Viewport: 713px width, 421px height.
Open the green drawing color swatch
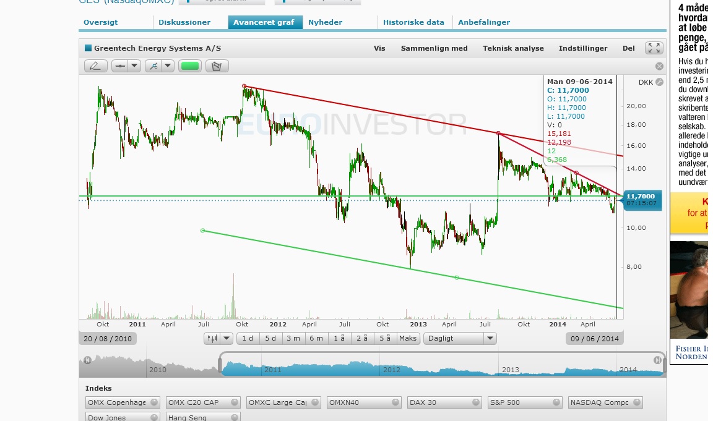(x=189, y=66)
